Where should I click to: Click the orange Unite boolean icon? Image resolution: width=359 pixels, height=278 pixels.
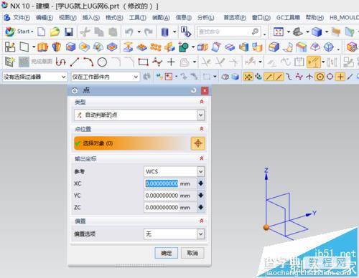point(169,47)
